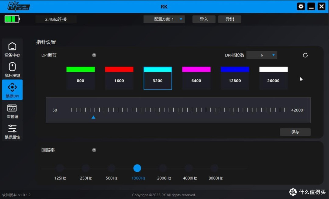Viewport: 329px width, 199px height.
Task: Expand the 配置方案 1 profile dropdown
Action: (164, 19)
